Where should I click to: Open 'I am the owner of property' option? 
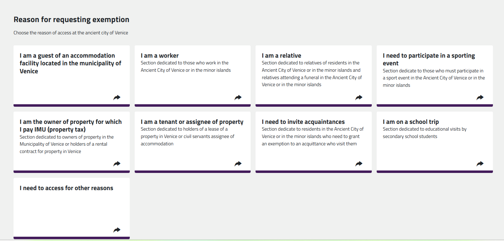point(71,126)
